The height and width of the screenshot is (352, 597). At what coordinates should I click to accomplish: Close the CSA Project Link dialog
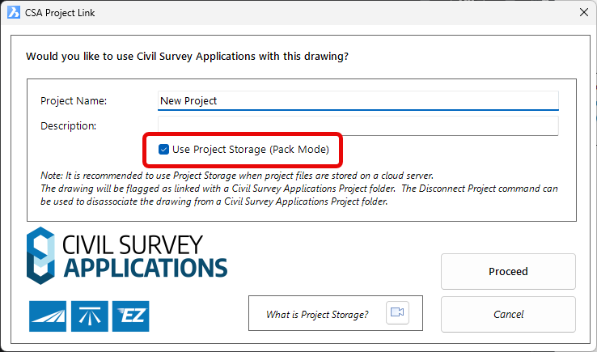point(583,12)
